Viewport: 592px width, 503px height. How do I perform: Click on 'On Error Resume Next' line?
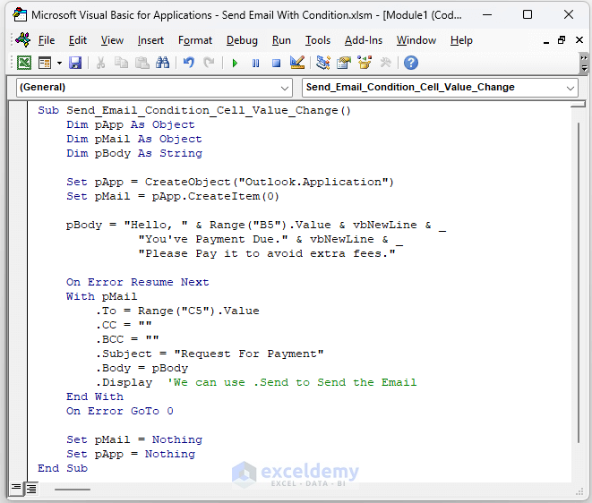tap(137, 282)
